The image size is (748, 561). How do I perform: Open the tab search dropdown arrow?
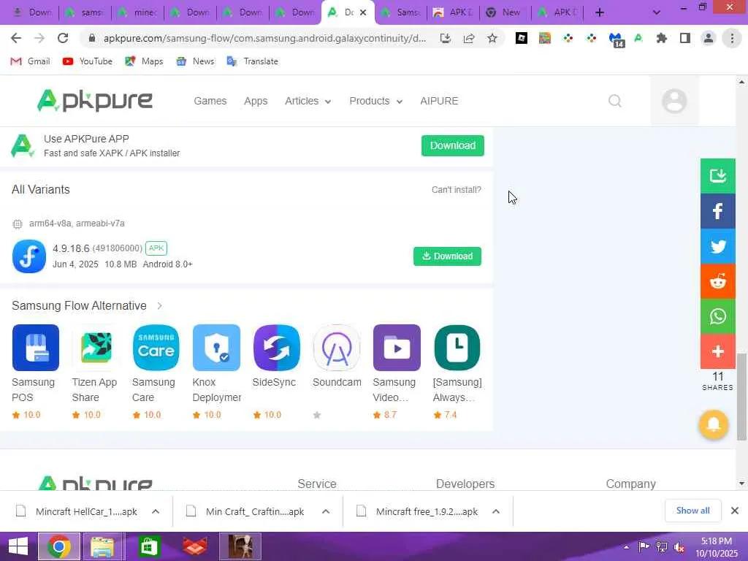(x=657, y=12)
